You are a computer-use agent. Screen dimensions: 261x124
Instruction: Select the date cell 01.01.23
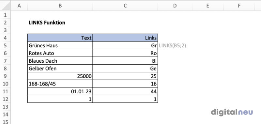60,91
